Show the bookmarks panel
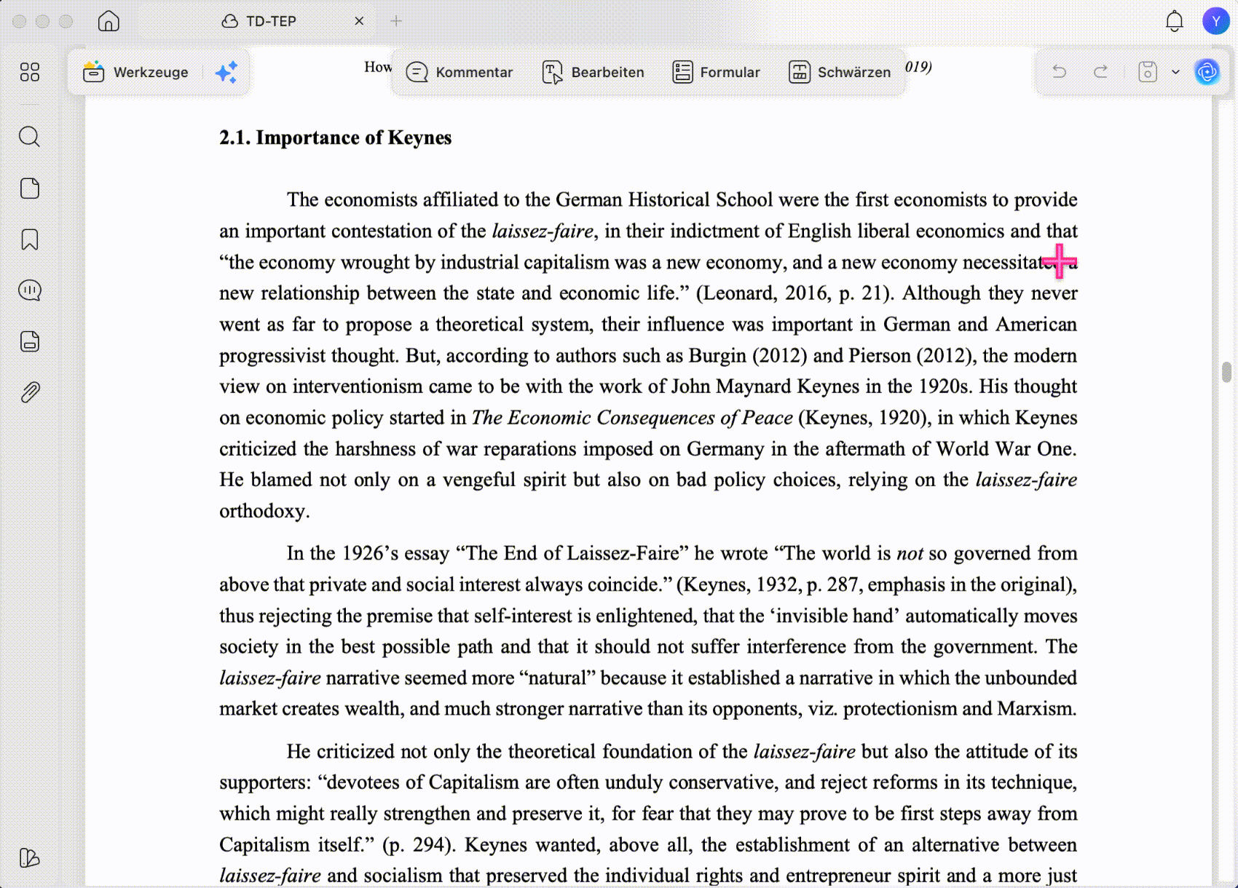 (30, 239)
